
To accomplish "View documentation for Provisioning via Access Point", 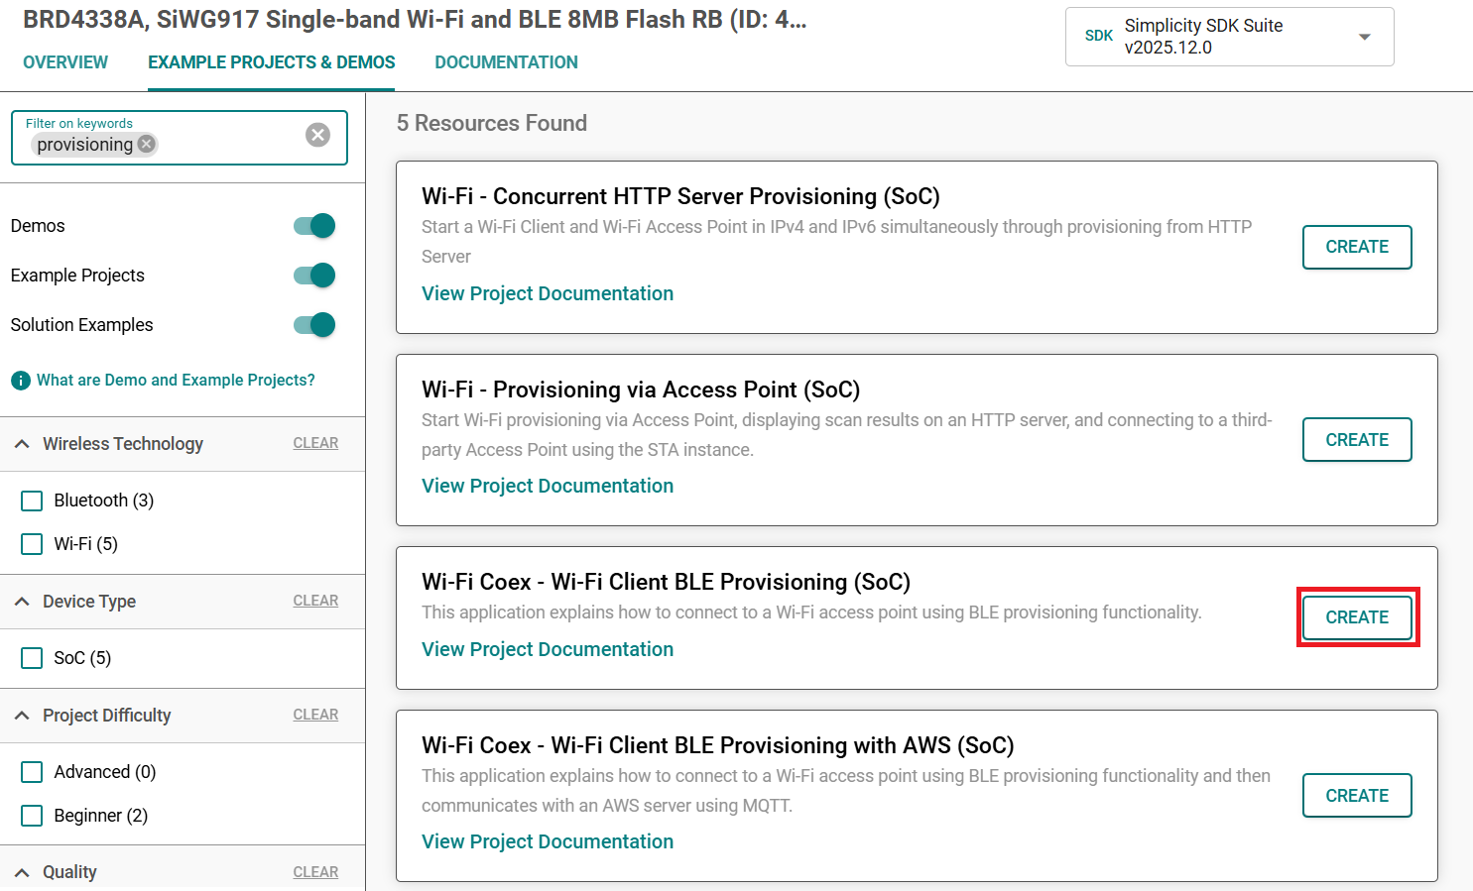I will [548, 486].
